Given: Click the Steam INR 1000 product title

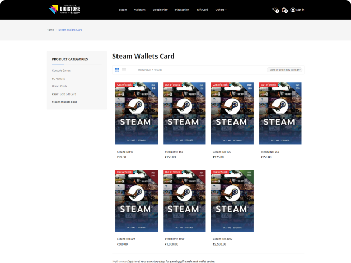Looking at the screenshot, I should pos(174,239).
